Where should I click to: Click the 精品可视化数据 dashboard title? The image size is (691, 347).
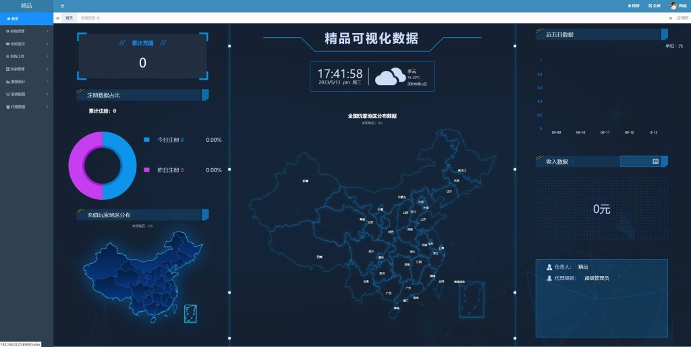(x=372, y=38)
